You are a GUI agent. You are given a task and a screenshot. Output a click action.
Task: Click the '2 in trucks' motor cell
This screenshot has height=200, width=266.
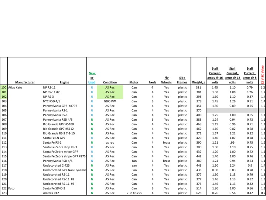[134, 193]
